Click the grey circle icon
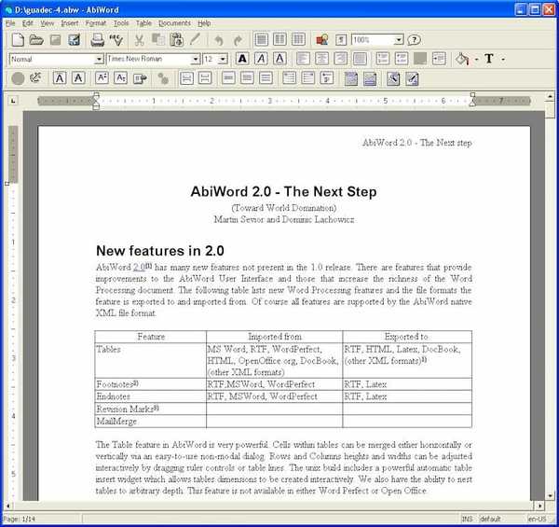 click(x=18, y=78)
